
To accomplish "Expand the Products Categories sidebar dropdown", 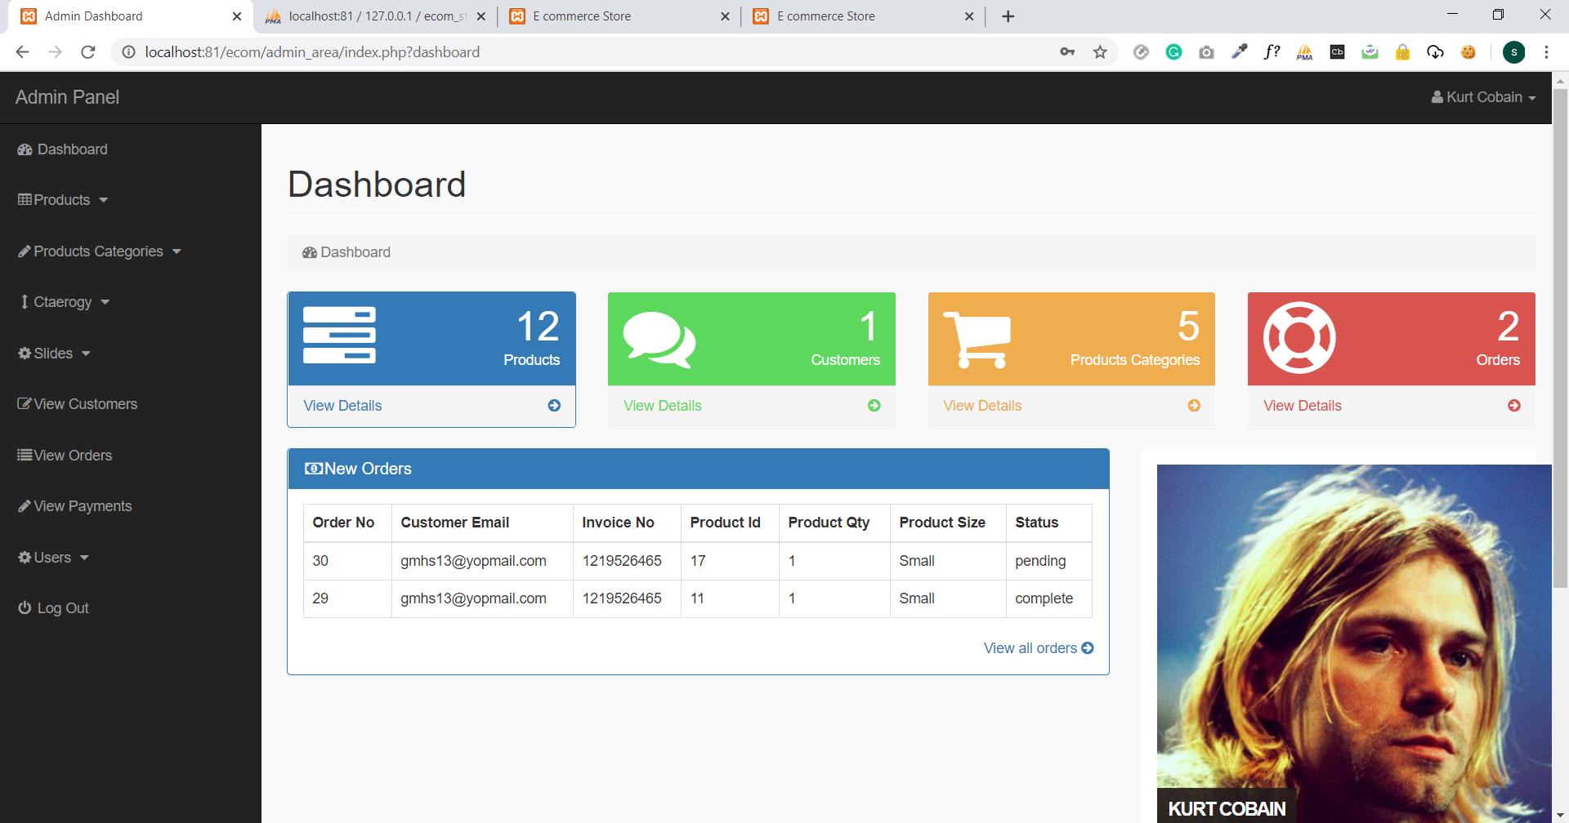I will (99, 251).
